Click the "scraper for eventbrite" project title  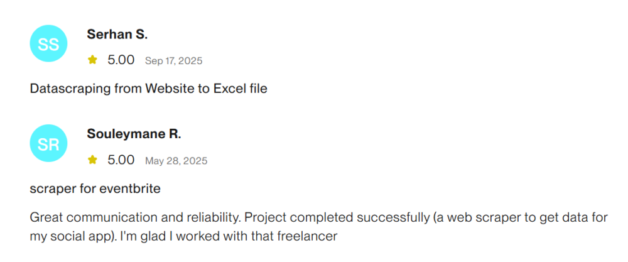coord(95,188)
